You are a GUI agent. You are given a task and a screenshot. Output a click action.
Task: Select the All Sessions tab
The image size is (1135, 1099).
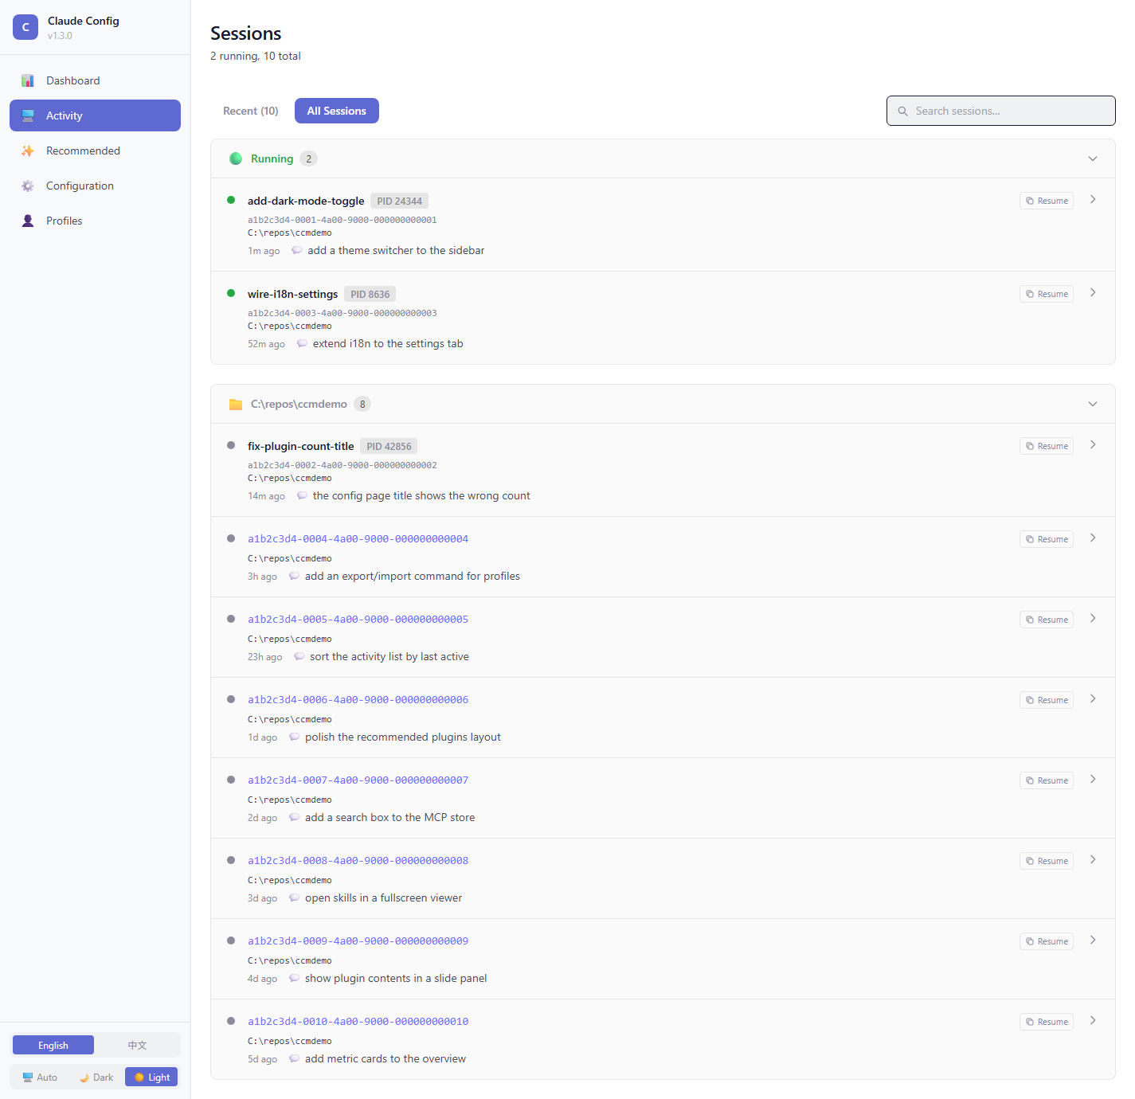coord(337,111)
